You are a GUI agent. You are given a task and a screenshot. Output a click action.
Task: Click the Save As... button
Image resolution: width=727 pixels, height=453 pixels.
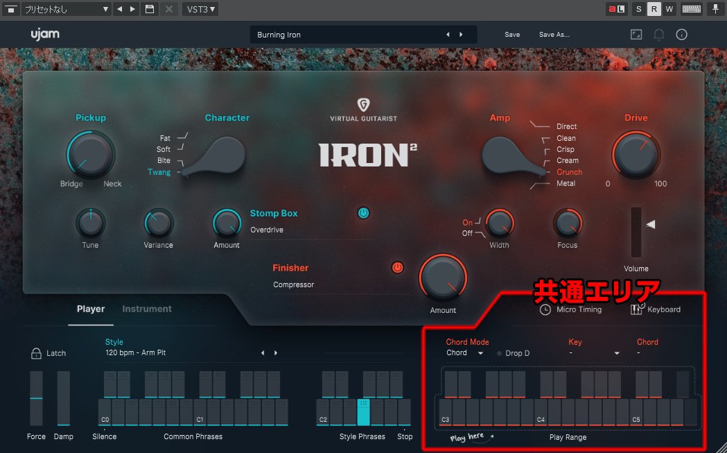coord(554,35)
